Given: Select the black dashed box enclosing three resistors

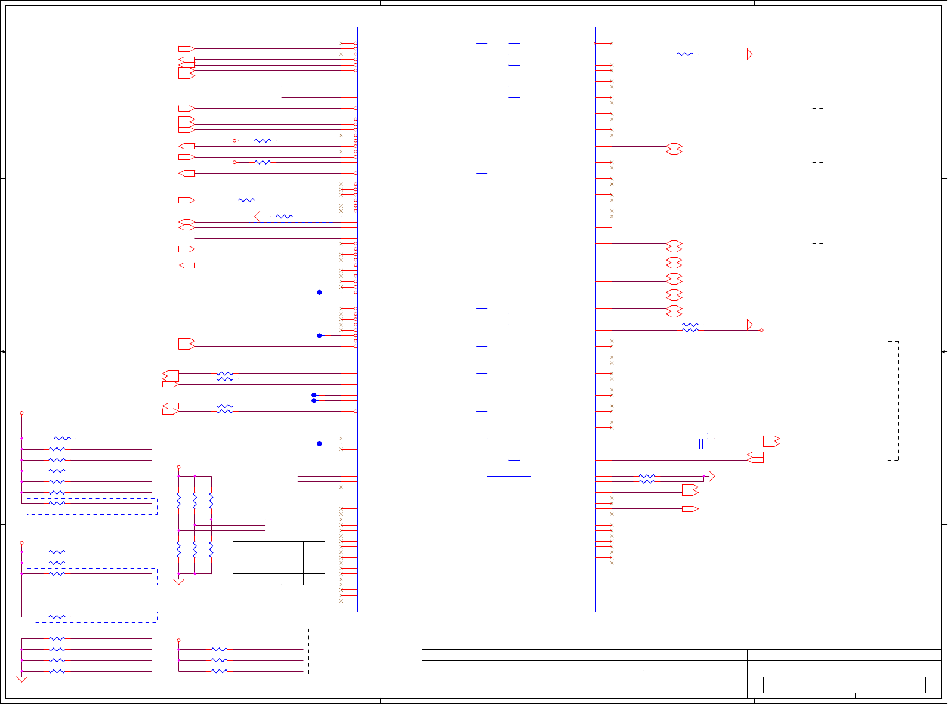Looking at the screenshot, I should click(238, 652).
